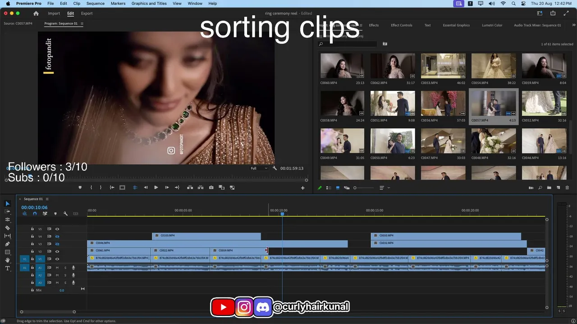This screenshot has height=324, width=577.
Task: Show overflow panel tabs chevron
Action: [x=574, y=25]
